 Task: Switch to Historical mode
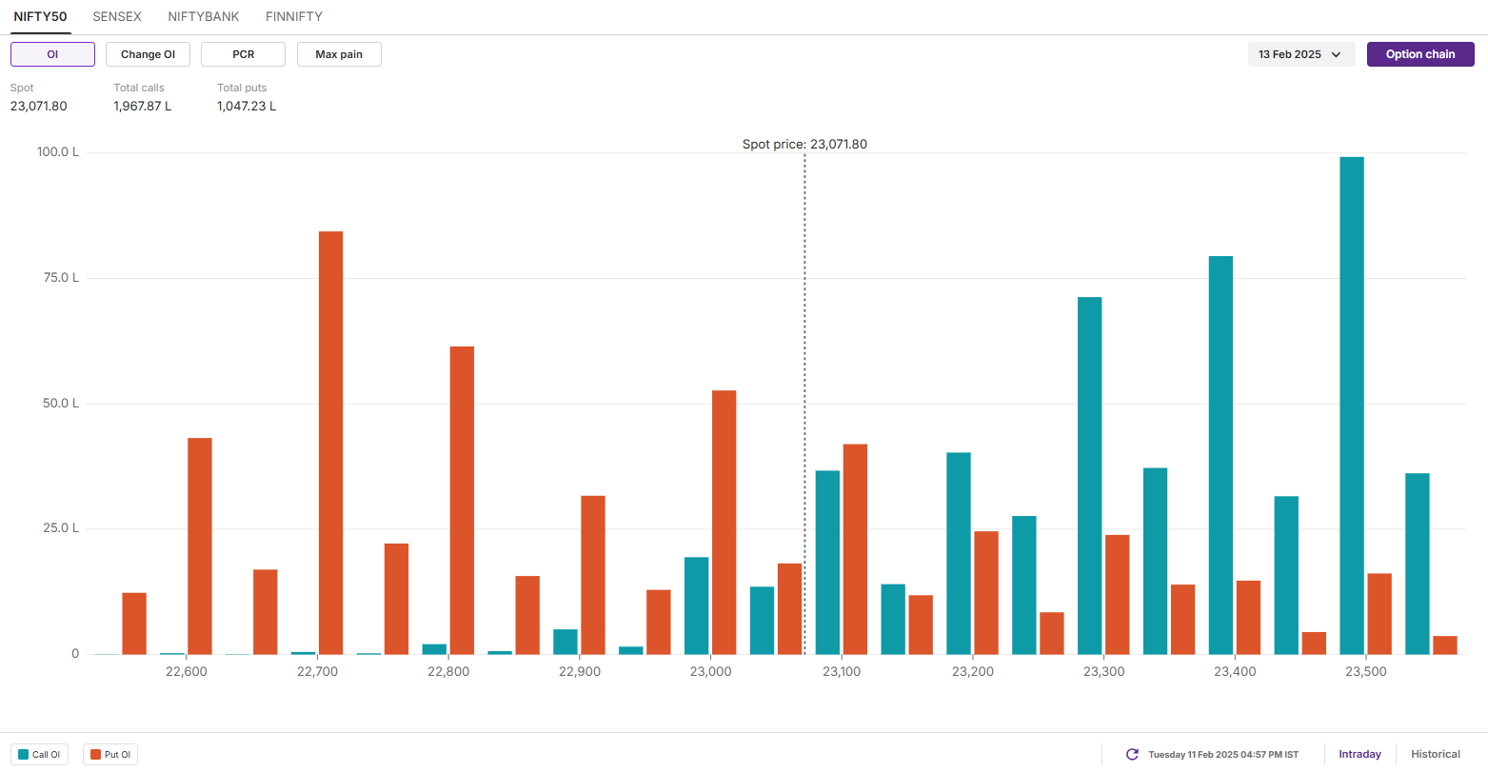coord(1436,754)
